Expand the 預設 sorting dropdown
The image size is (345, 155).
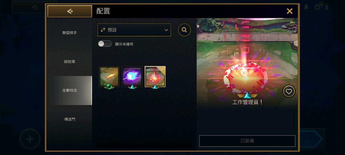[x=134, y=30]
